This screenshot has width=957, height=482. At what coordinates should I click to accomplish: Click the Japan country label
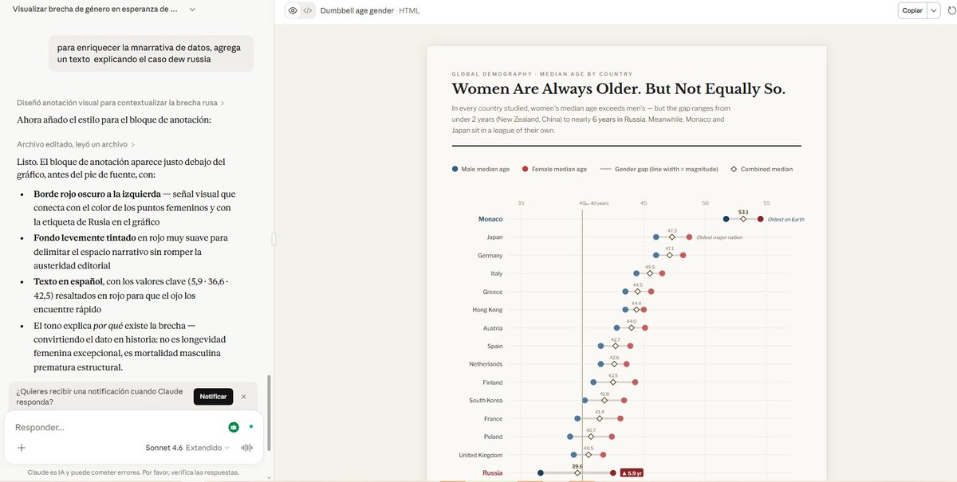pyautogui.click(x=494, y=237)
